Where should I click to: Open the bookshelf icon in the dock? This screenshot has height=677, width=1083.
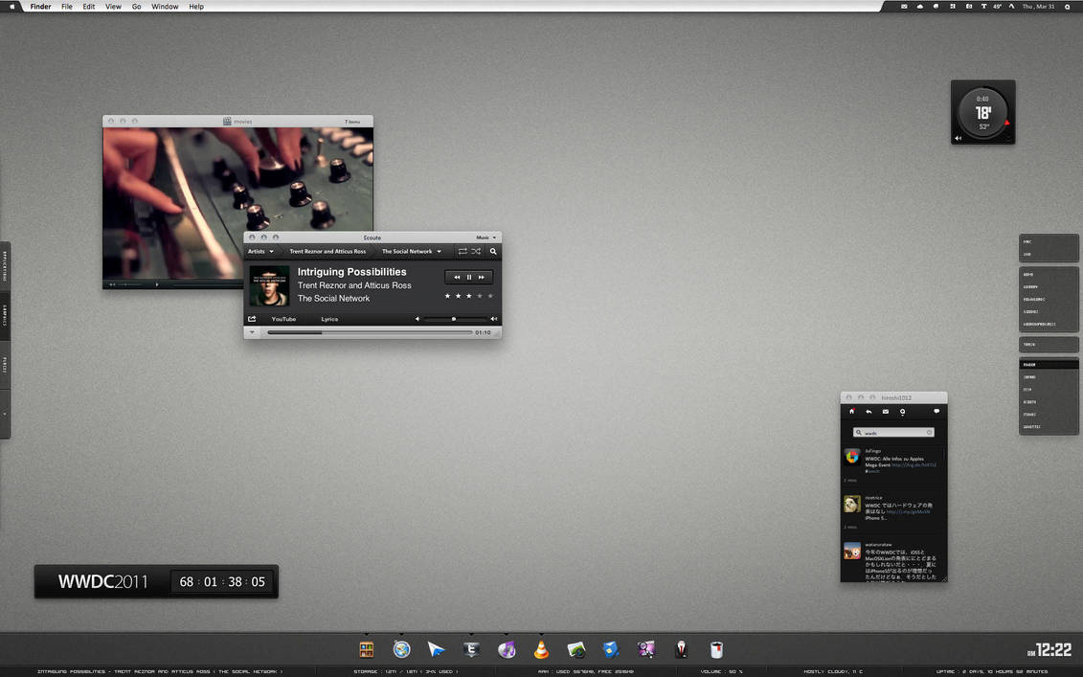pos(367,649)
